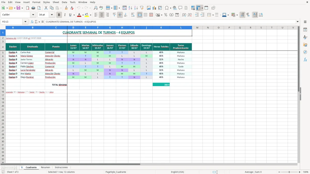Image resolution: width=310 pixels, height=174 pixels.
Task: Toggle Italic formatting button
Action: tap(65, 15)
